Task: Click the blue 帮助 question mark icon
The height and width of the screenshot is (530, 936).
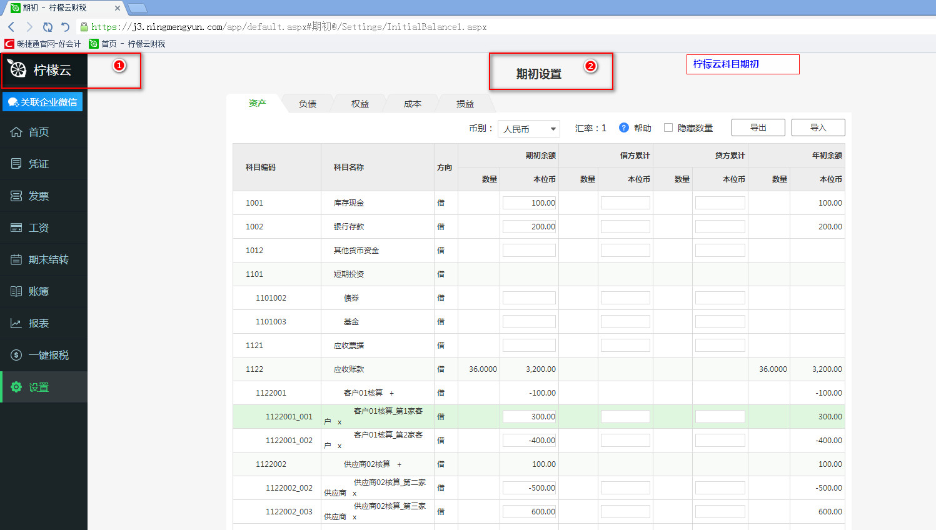Action: (x=623, y=127)
